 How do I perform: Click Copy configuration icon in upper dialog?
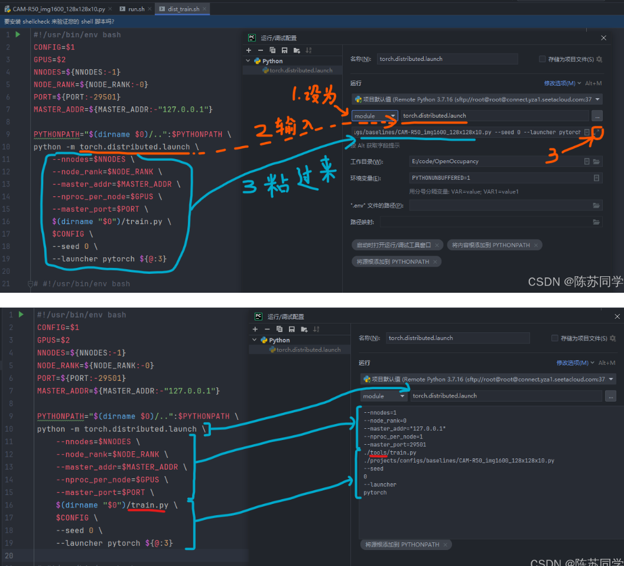(x=272, y=50)
